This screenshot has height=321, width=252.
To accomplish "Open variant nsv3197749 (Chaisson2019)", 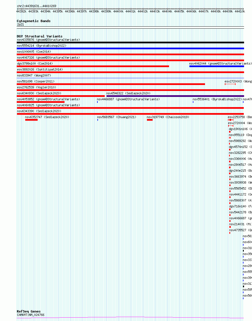I will coord(168,117).
